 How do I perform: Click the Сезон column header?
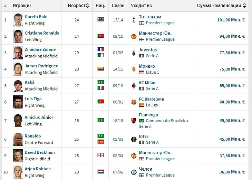[x=118, y=6]
